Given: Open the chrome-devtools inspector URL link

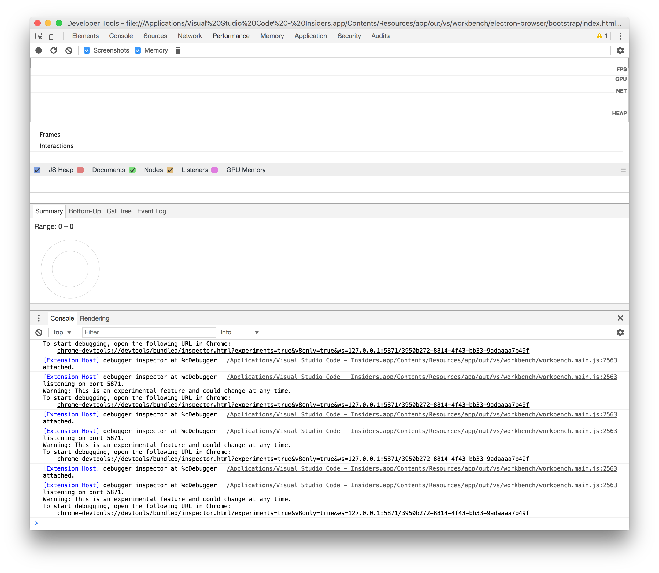Looking at the screenshot, I should tap(293, 351).
